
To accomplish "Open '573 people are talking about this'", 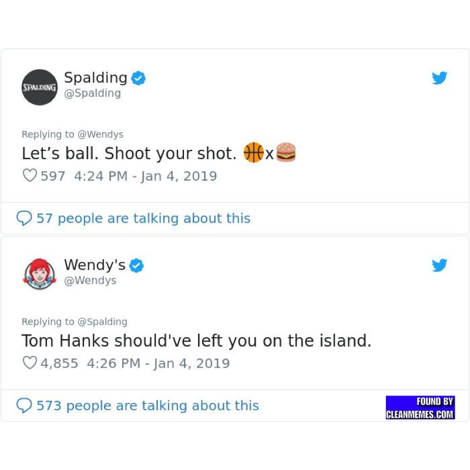I will click(147, 406).
